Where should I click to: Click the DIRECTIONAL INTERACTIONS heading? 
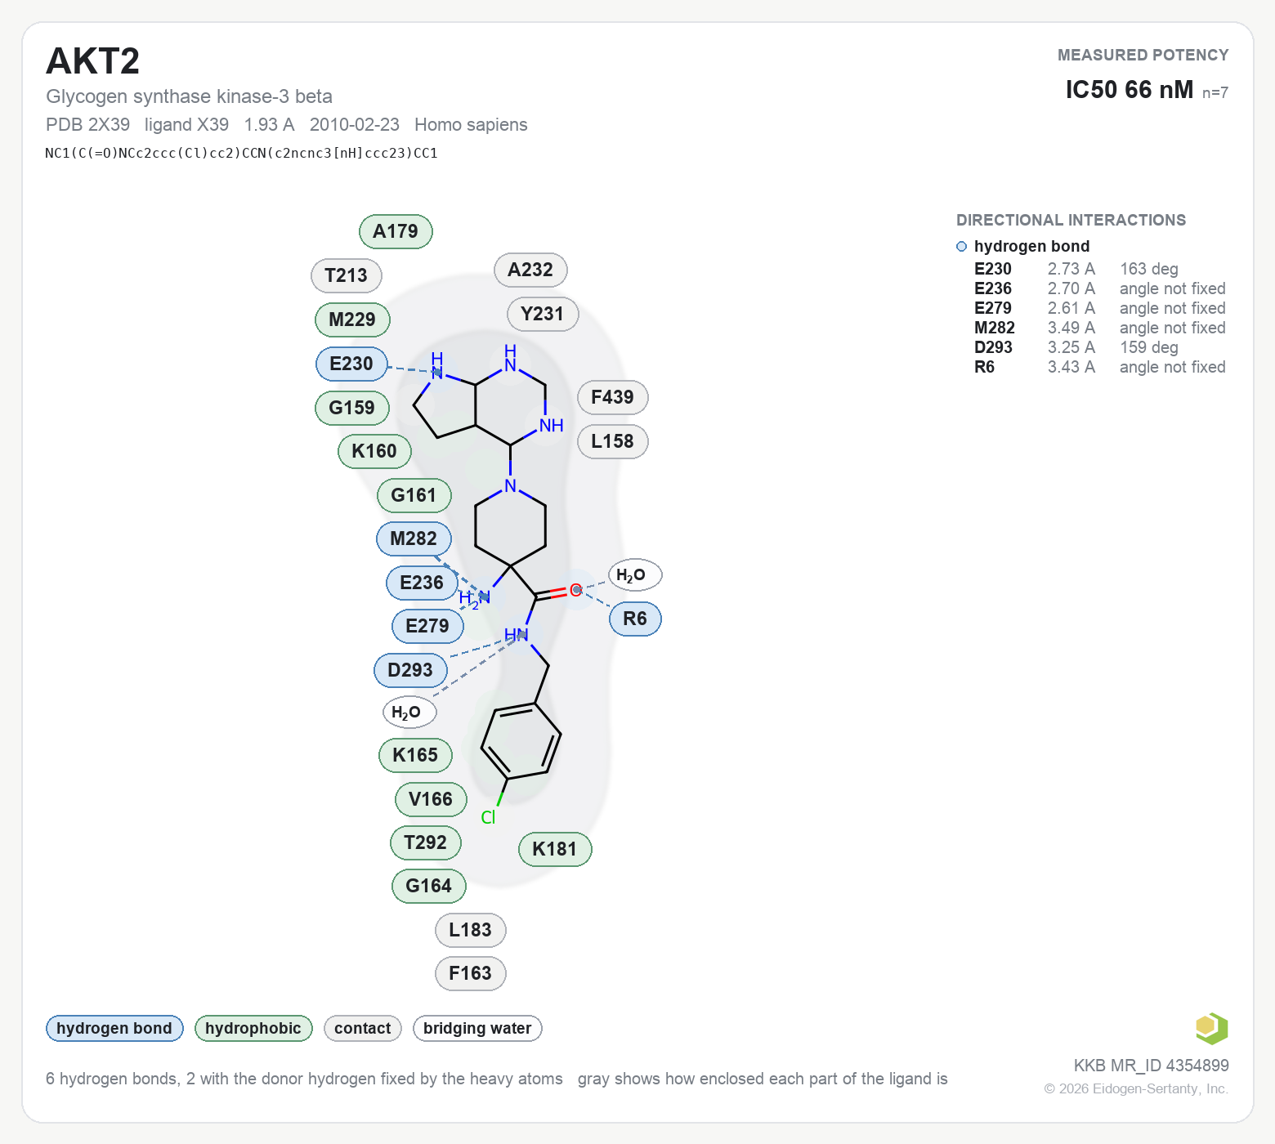pyautogui.click(x=1071, y=220)
